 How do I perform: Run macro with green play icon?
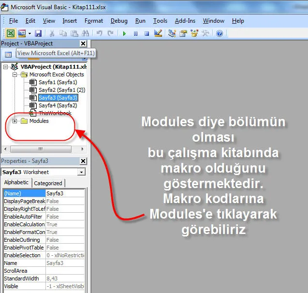pyautogui.click(x=124, y=33)
